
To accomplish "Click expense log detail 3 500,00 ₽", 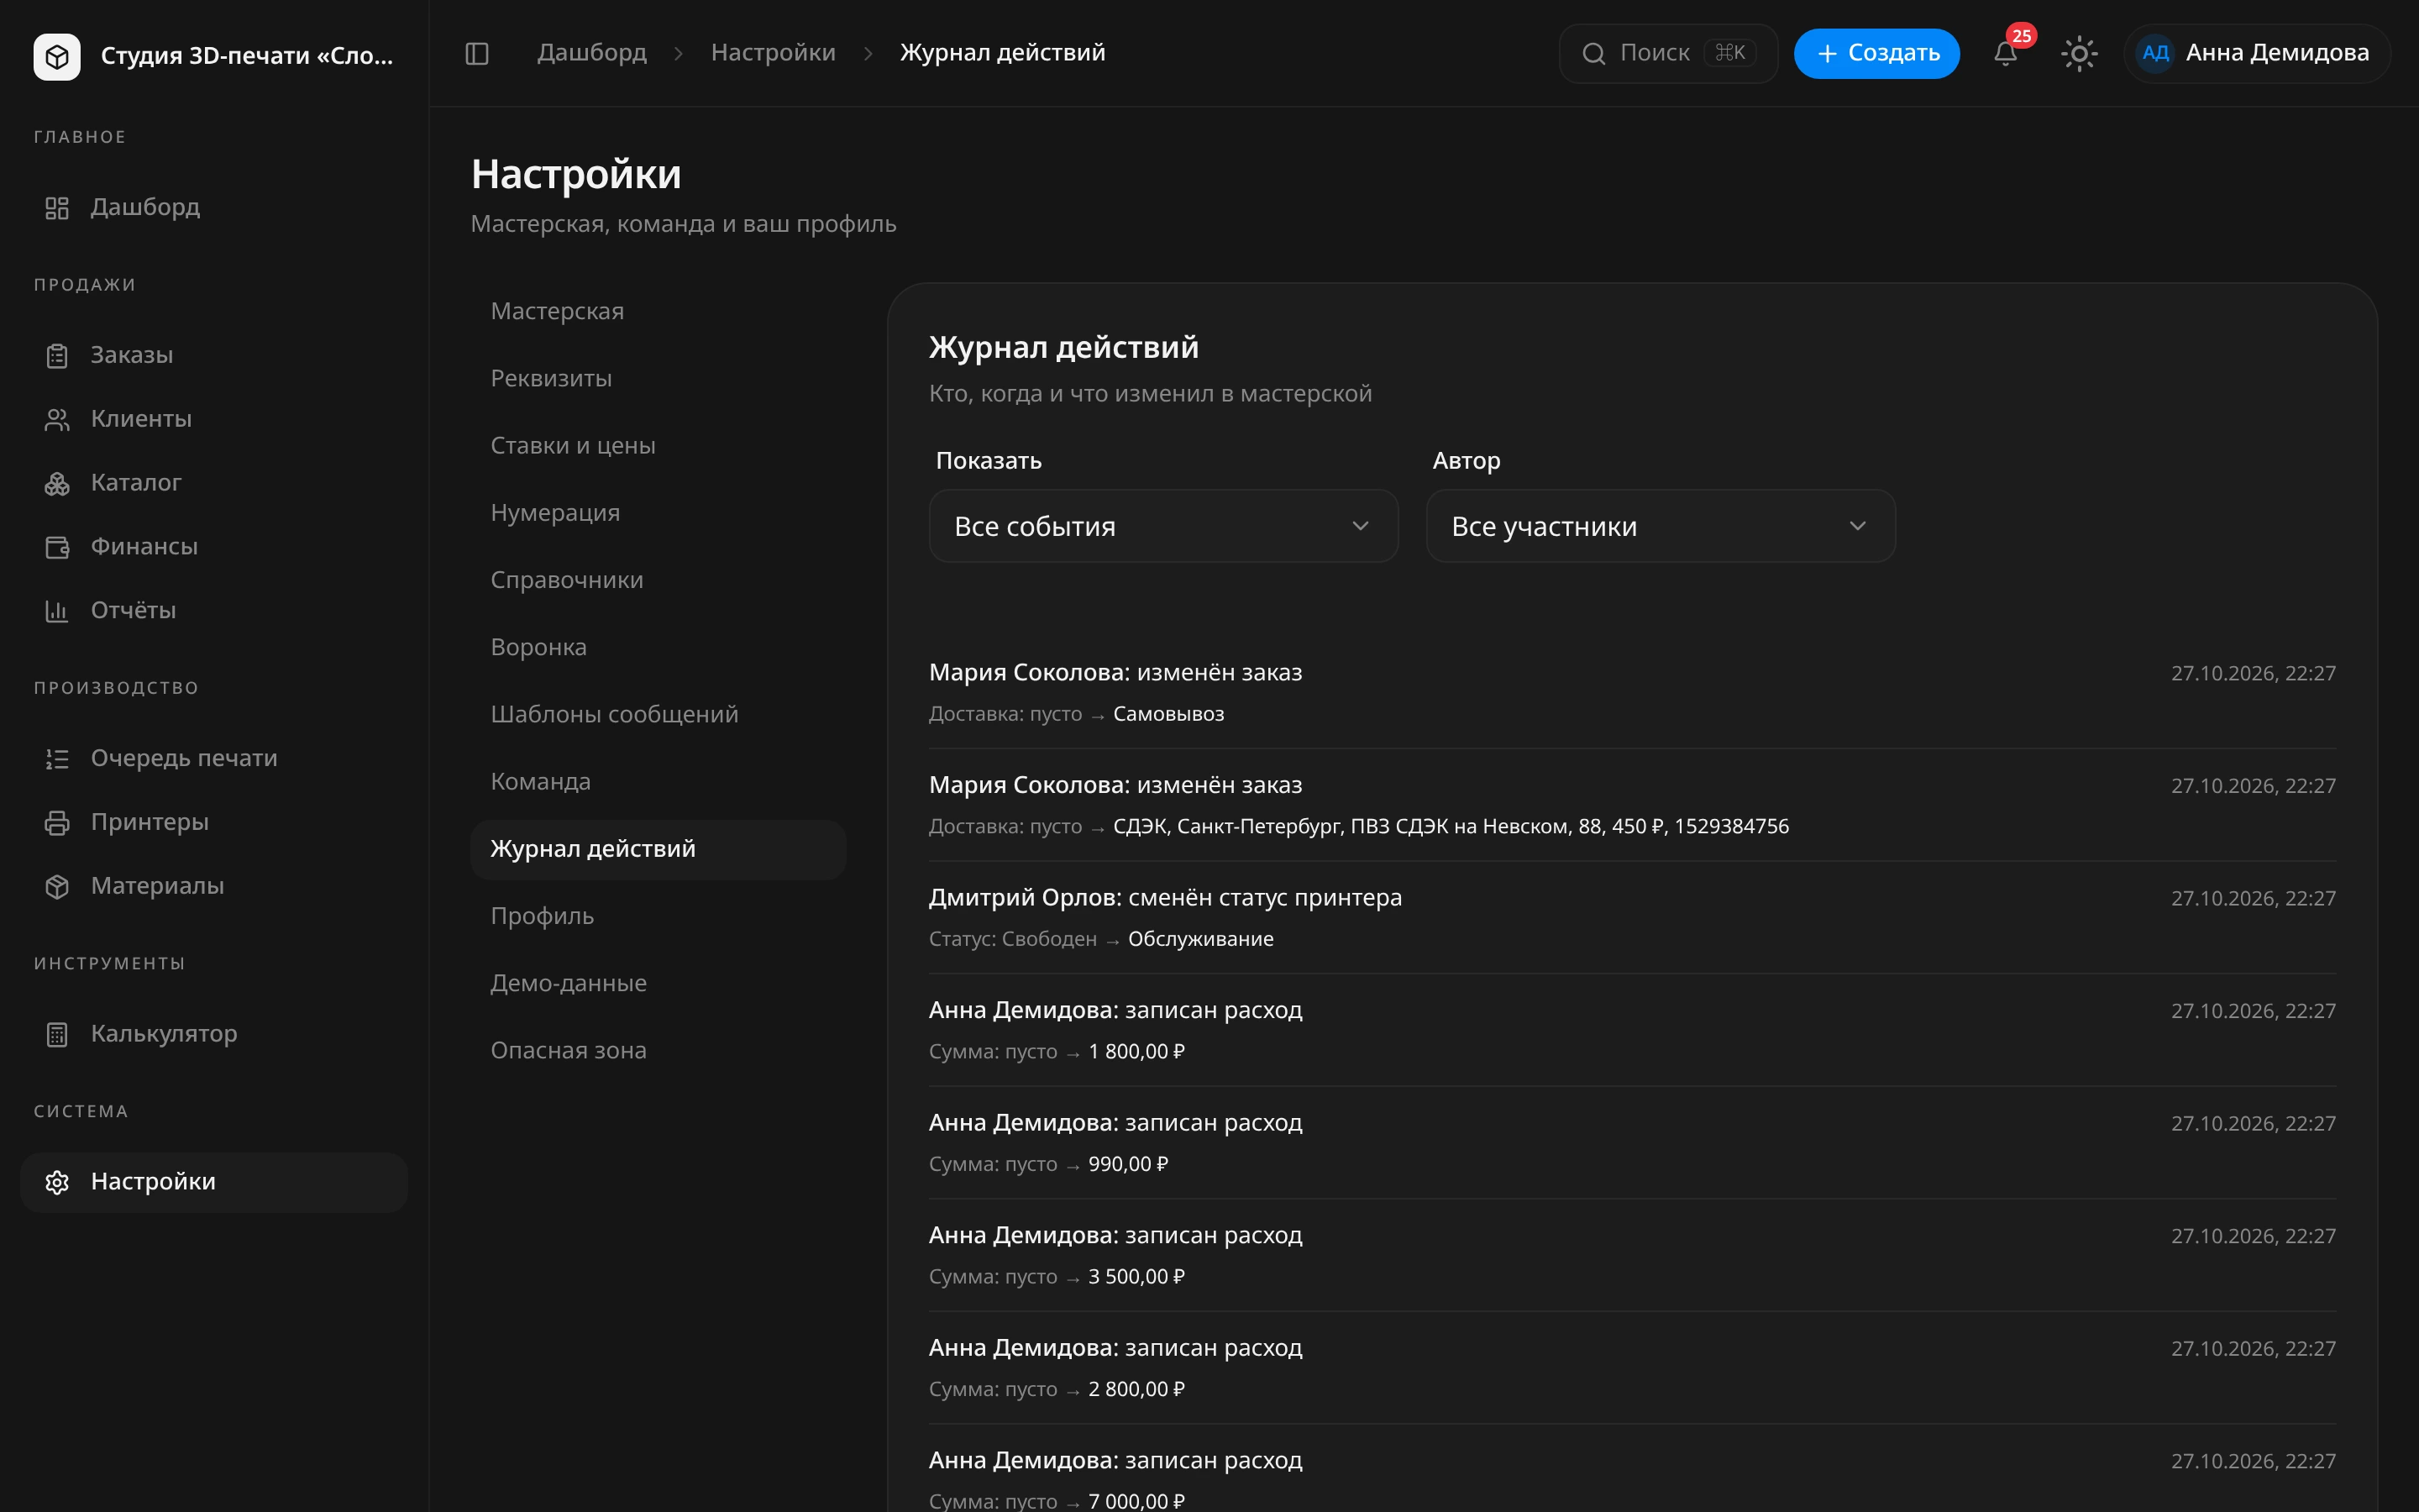I will click(x=1057, y=1277).
